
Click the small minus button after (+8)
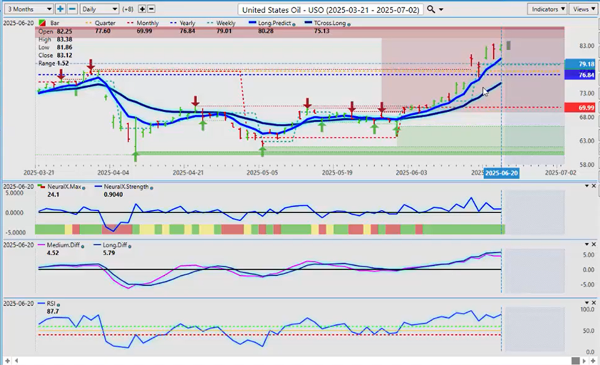click(151, 9)
